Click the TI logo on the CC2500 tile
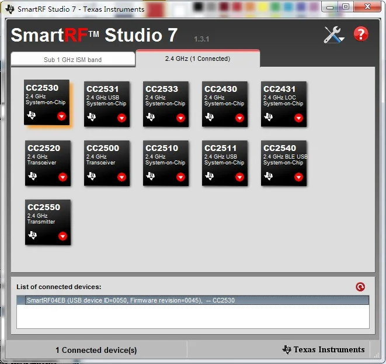Viewport: 386px width, 364px height. [x=92, y=176]
